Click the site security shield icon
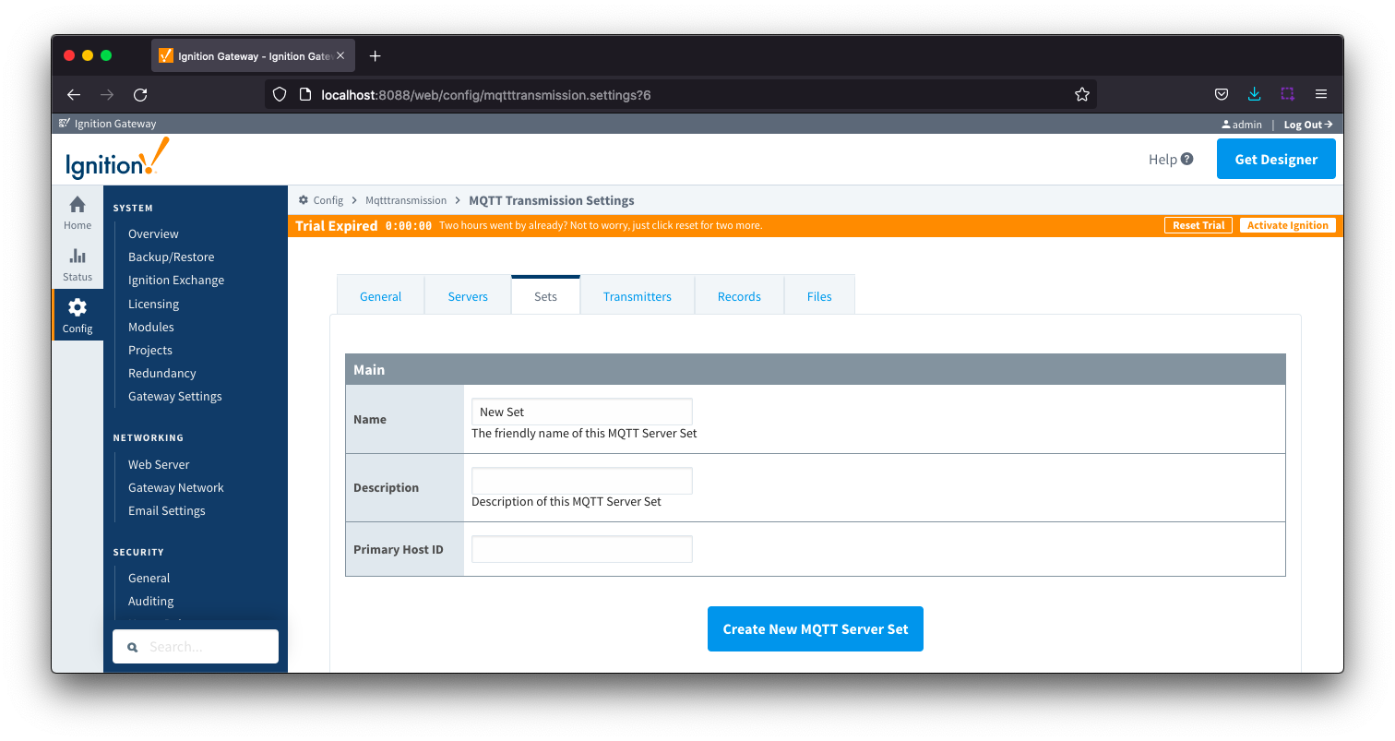This screenshot has width=1395, height=741. [280, 94]
